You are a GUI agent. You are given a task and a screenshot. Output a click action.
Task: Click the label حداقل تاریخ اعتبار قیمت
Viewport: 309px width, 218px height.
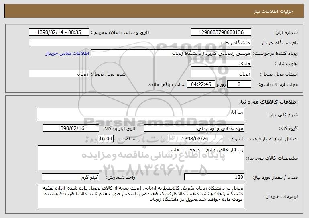pos(273,139)
